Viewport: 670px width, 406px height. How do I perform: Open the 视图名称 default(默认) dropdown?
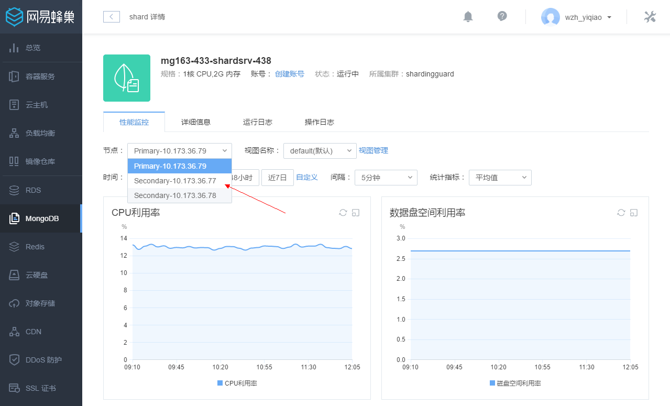[x=320, y=151]
